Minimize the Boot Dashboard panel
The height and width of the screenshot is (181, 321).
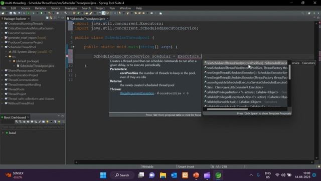[x=59, y=116]
